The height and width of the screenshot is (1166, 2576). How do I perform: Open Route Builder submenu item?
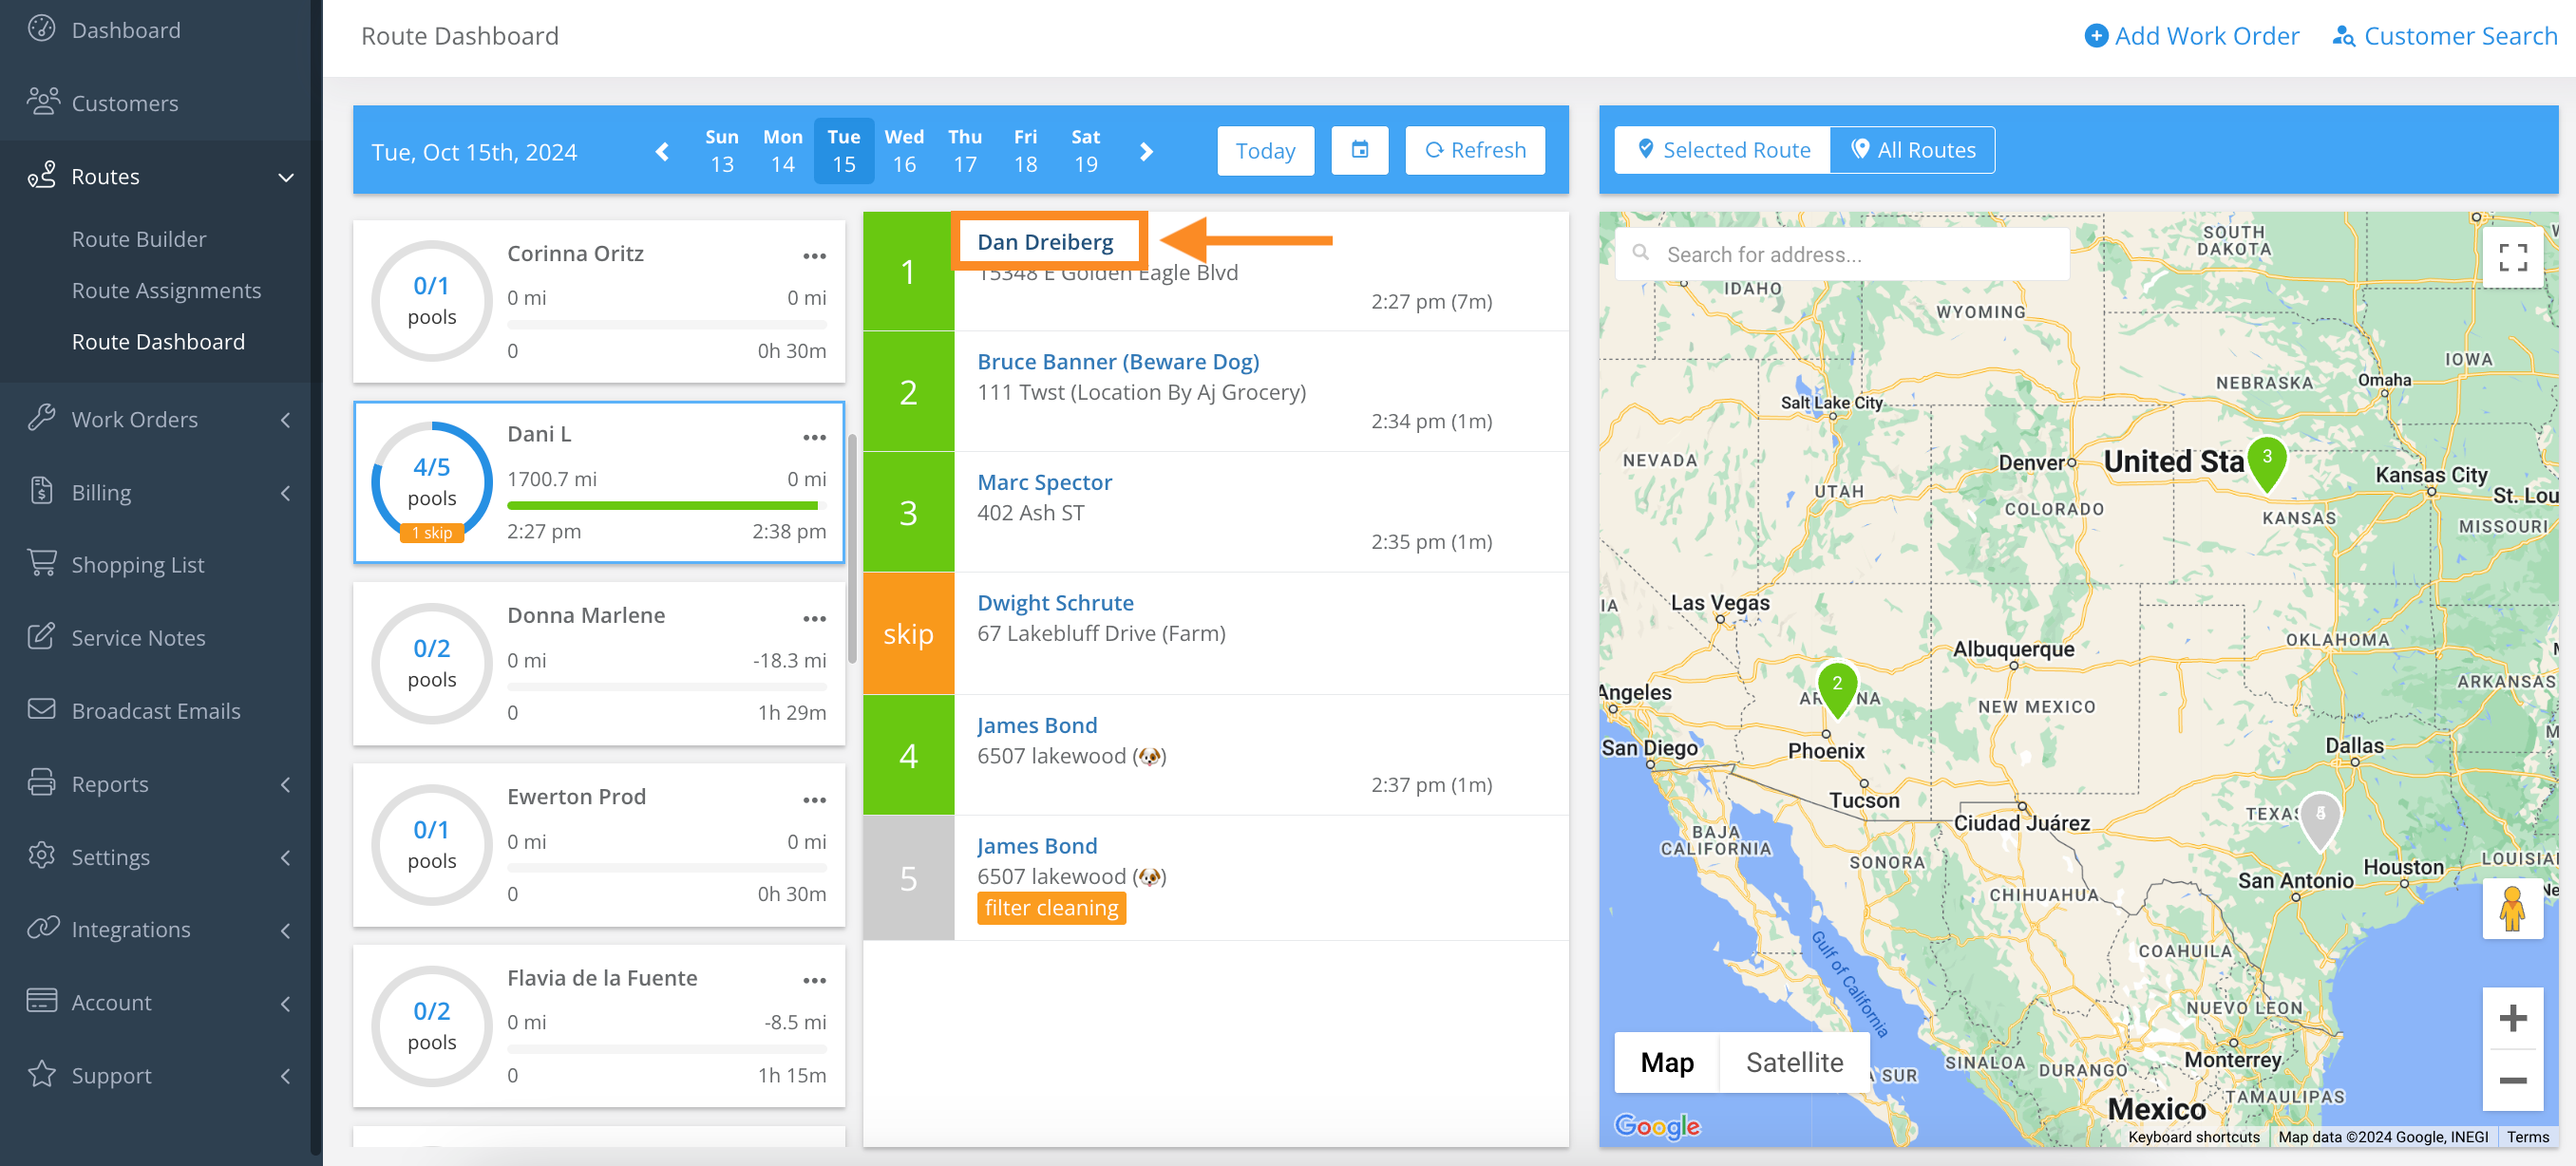pyautogui.click(x=139, y=239)
